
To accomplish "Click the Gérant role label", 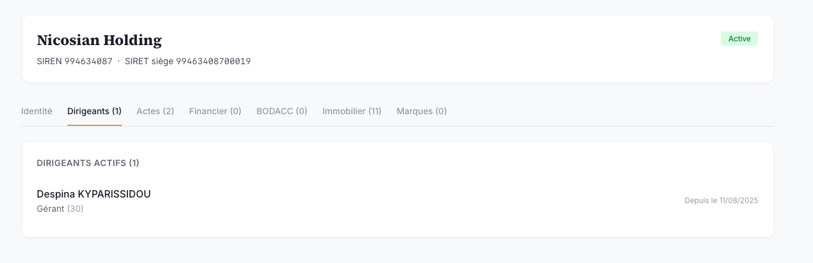I will pyautogui.click(x=51, y=209).
